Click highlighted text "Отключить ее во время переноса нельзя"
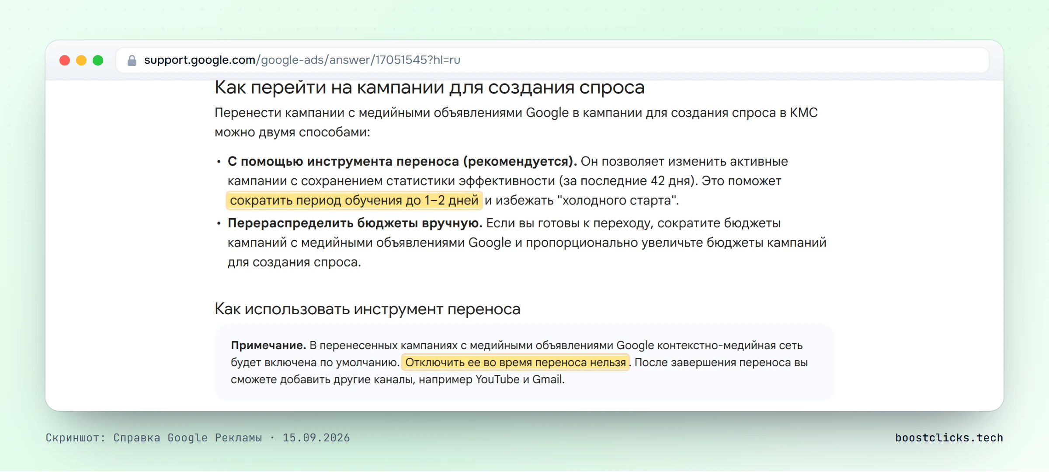 click(515, 362)
